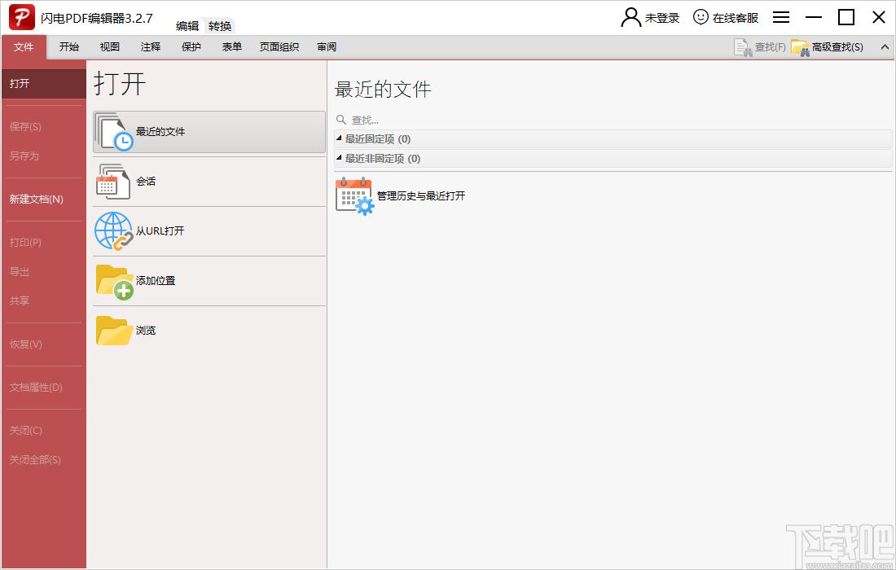Click the user account icon 未登录

click(630, 17)
